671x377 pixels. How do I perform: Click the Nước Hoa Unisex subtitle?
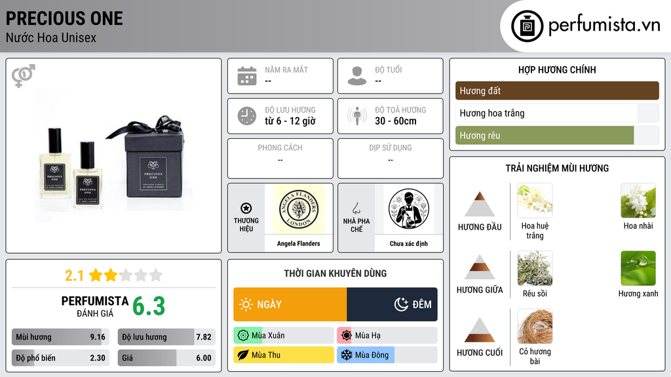pos(51,37)
